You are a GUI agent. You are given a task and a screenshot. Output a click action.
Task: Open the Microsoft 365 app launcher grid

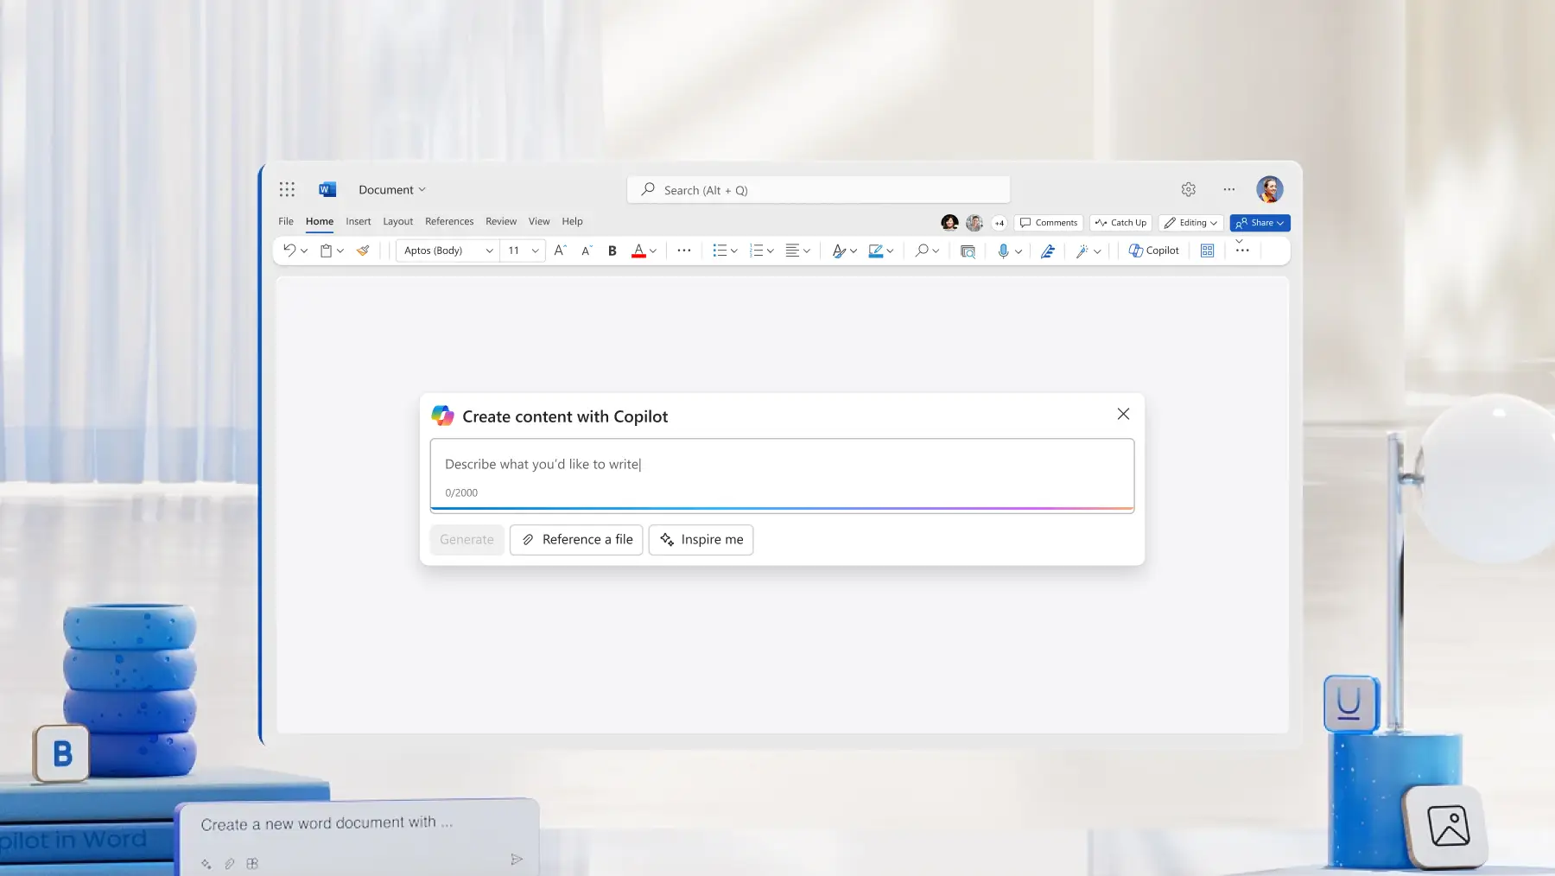[287, 189]
